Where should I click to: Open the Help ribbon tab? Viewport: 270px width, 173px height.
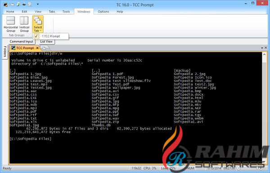click(120, 12)
